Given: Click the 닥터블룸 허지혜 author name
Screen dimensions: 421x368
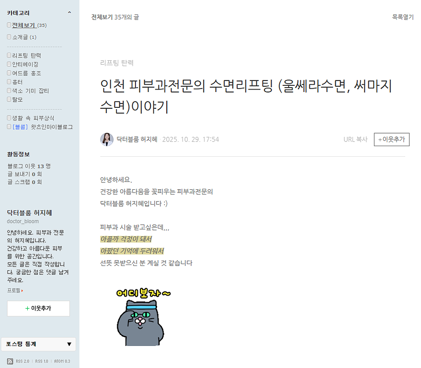Looking at the screenshot, I should click(x=137, y=139).
